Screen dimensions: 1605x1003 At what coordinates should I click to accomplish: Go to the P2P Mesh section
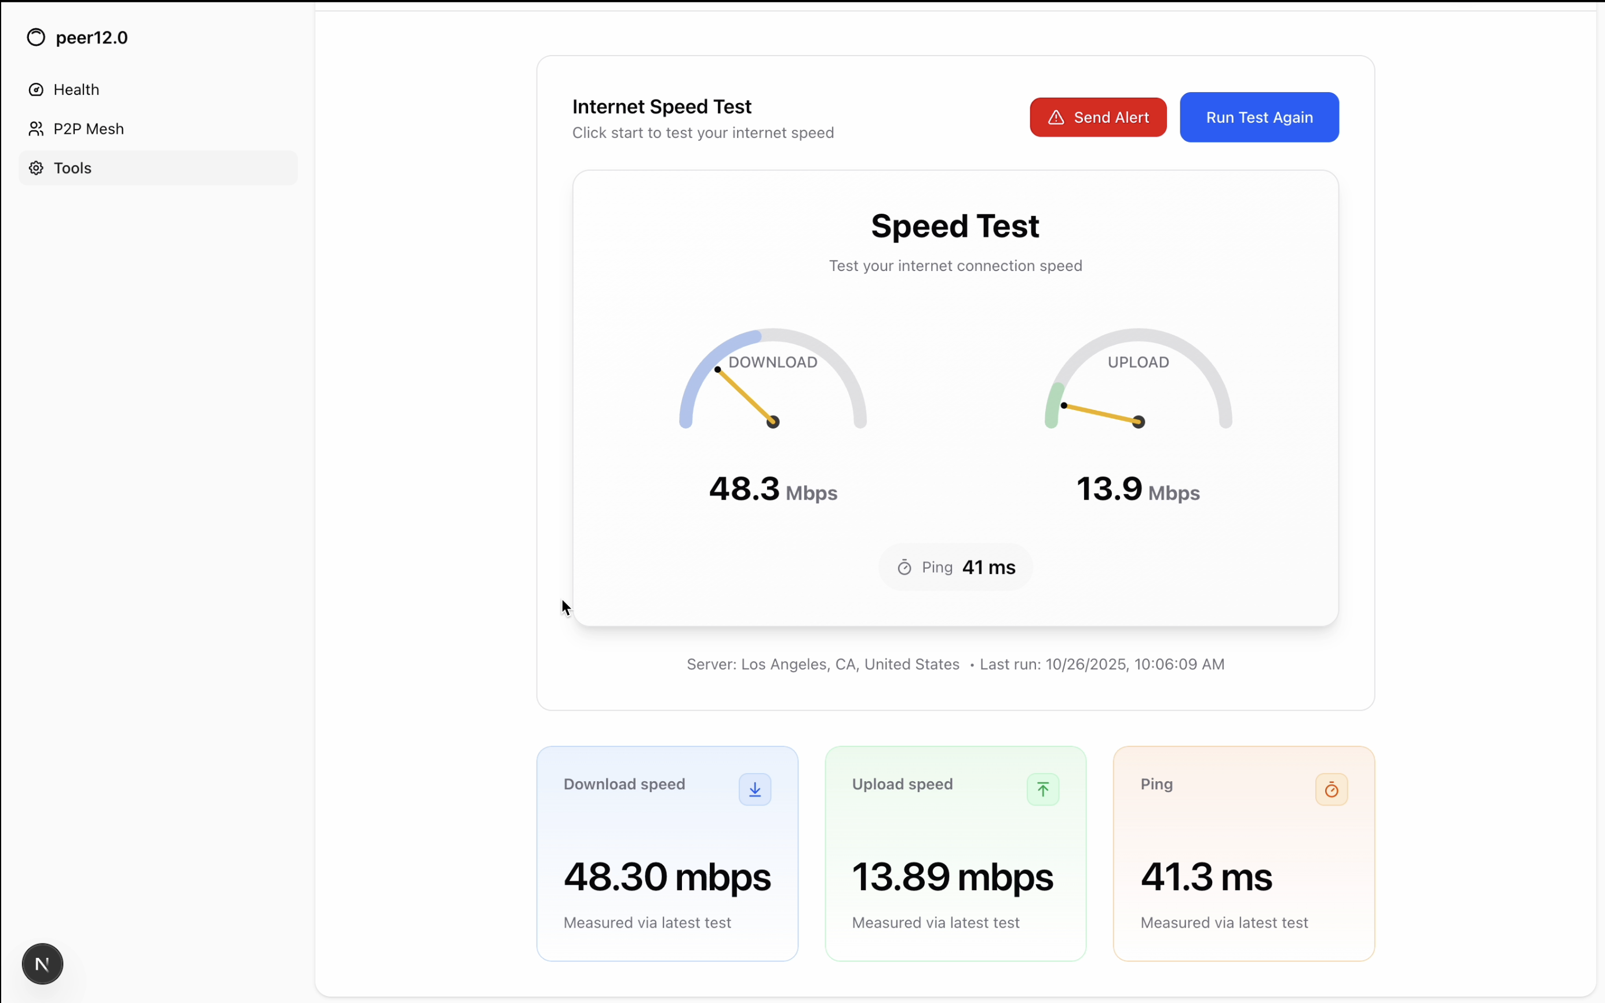click(x=88, y=129)
